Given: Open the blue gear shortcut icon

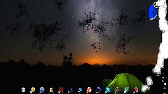Looking at the screenshot, I should pyautogui.click(x=42, y=90).
